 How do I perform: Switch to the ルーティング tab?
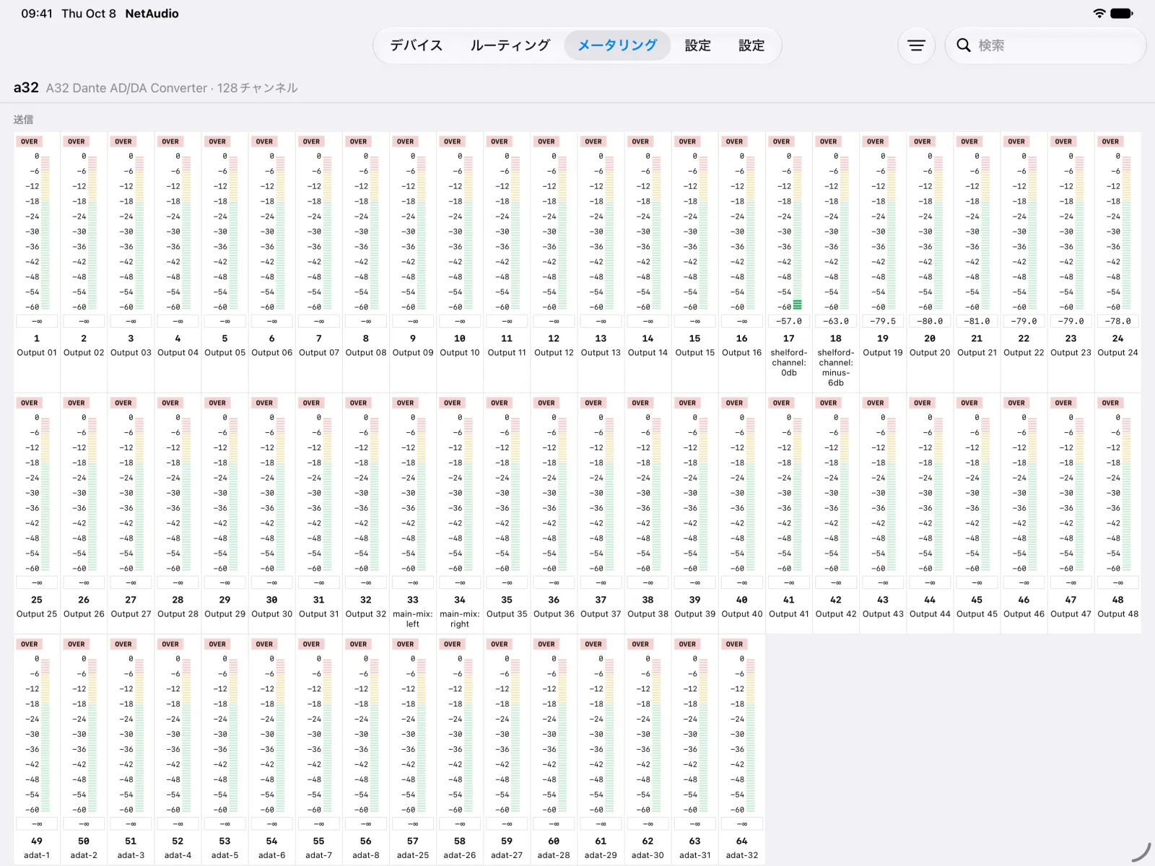(510, 45)
